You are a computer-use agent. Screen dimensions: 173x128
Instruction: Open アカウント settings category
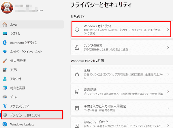32,79
